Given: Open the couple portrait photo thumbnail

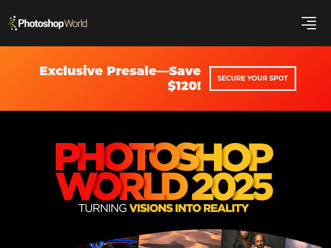Looking at the screenshot, I should (x=253, y=239).
